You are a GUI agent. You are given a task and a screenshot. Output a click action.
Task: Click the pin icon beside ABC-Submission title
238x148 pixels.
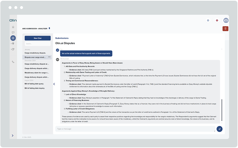pos(50,28)
